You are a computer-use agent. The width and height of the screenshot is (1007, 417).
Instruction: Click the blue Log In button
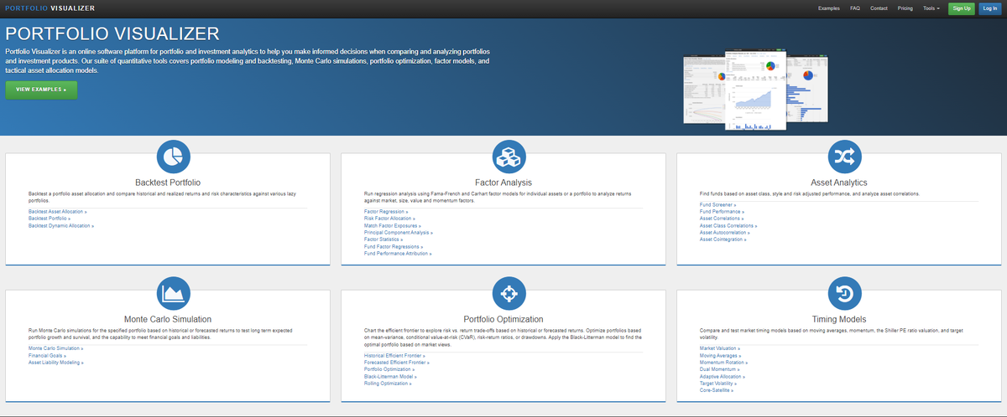990,8
